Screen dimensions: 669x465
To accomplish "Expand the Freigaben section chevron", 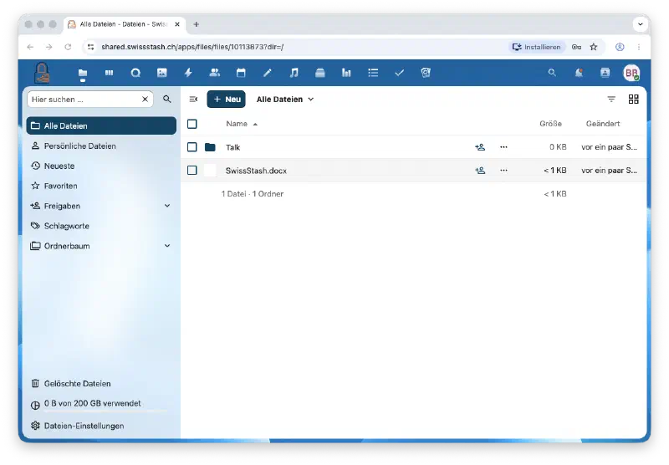I will tap(167, 206).
